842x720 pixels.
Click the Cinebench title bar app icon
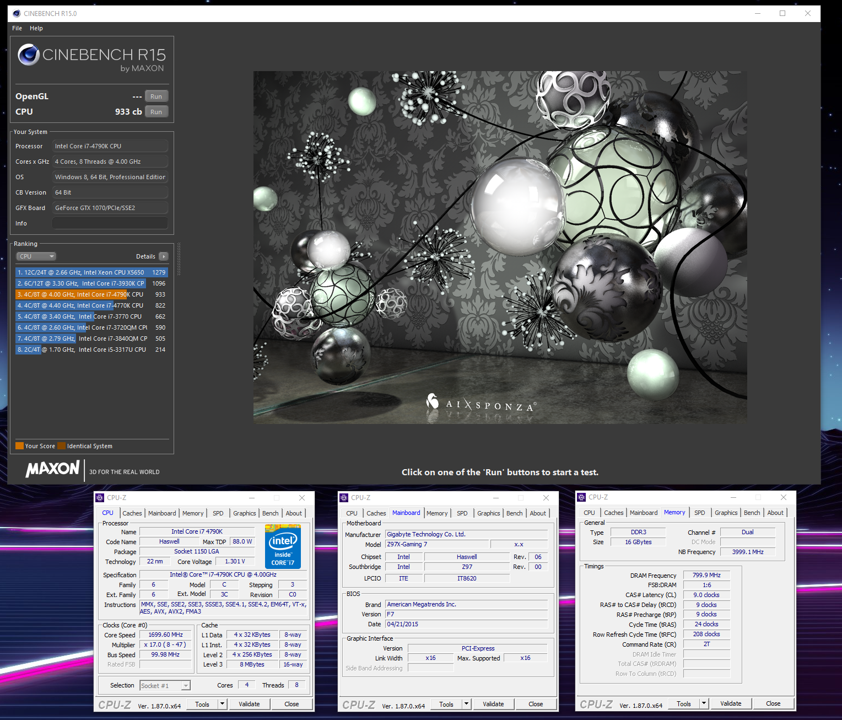click(x=17, y=14)
